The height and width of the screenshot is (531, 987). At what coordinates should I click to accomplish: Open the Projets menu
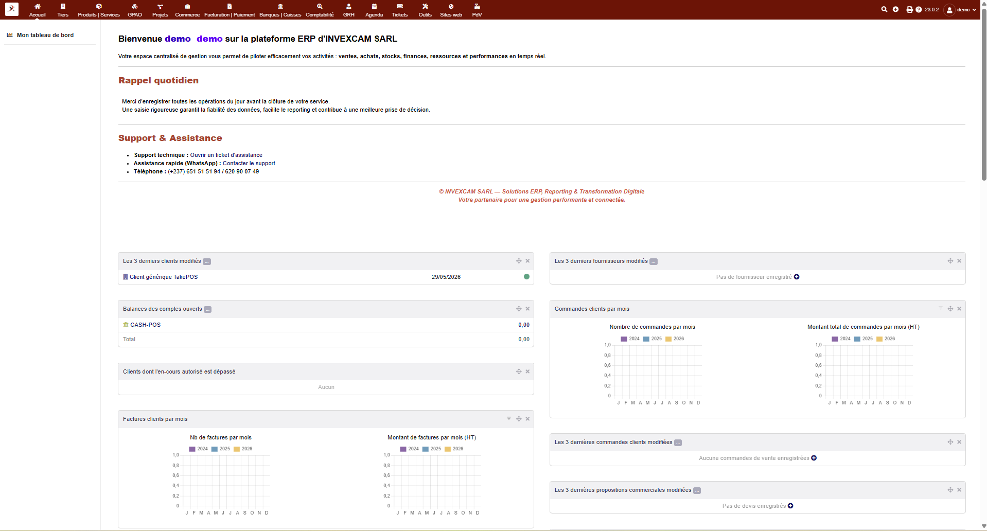point(160,10)
